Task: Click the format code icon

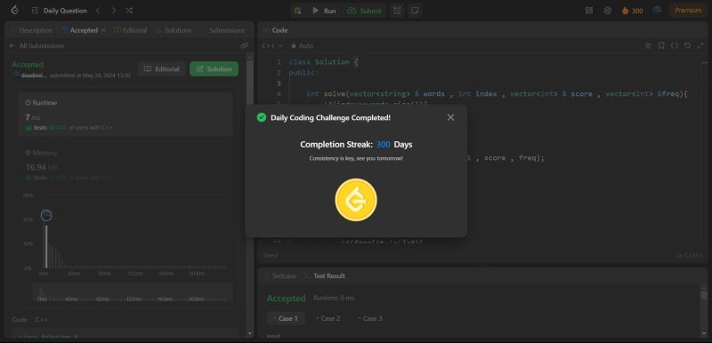Action: (x=649, y=46)
